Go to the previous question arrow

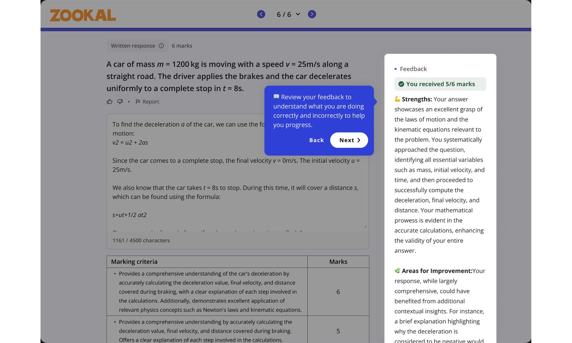tap(261, 14)
